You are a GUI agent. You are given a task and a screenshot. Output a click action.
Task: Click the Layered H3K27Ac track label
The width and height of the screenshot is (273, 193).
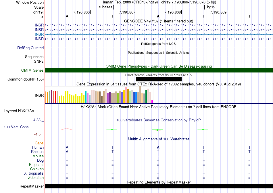pos(19,111)
